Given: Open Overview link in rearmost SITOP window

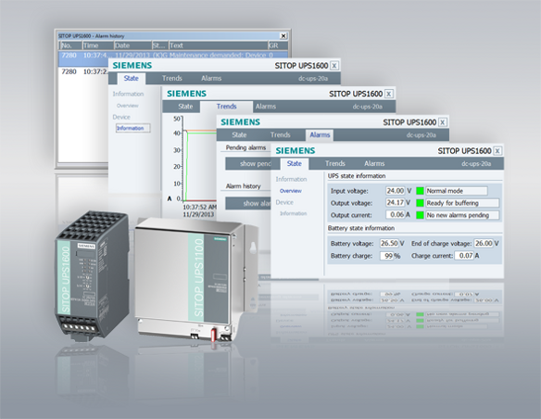Looking at the screenshot, I should (127, 106).
